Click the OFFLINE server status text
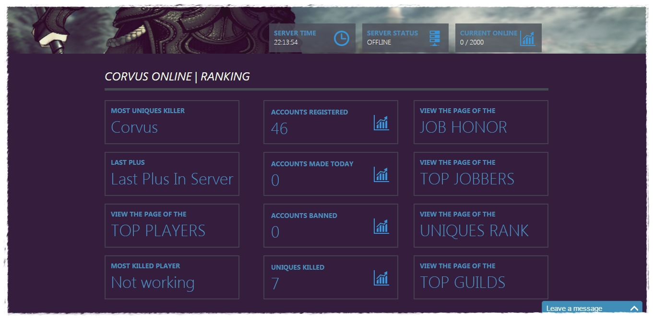This screenshot has width=654, height=320. pyautogui.click(x=379, y=42)
